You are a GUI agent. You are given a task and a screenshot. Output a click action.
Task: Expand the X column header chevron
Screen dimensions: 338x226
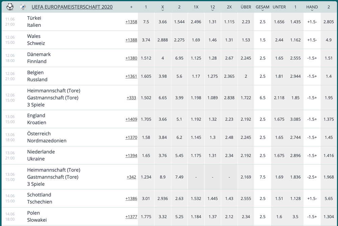(163, 10)
